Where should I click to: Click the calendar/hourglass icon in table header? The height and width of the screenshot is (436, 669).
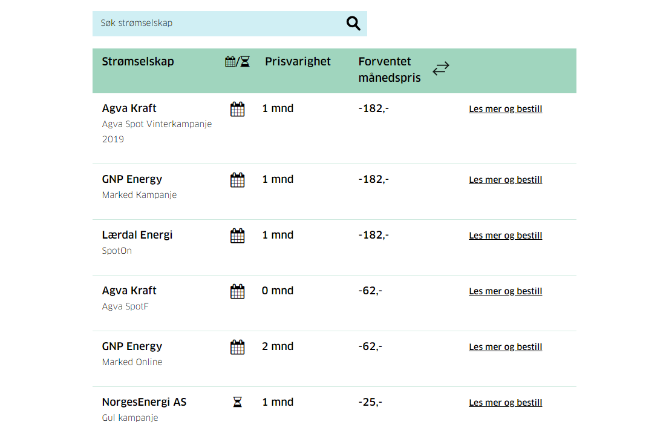coord(237,62)
